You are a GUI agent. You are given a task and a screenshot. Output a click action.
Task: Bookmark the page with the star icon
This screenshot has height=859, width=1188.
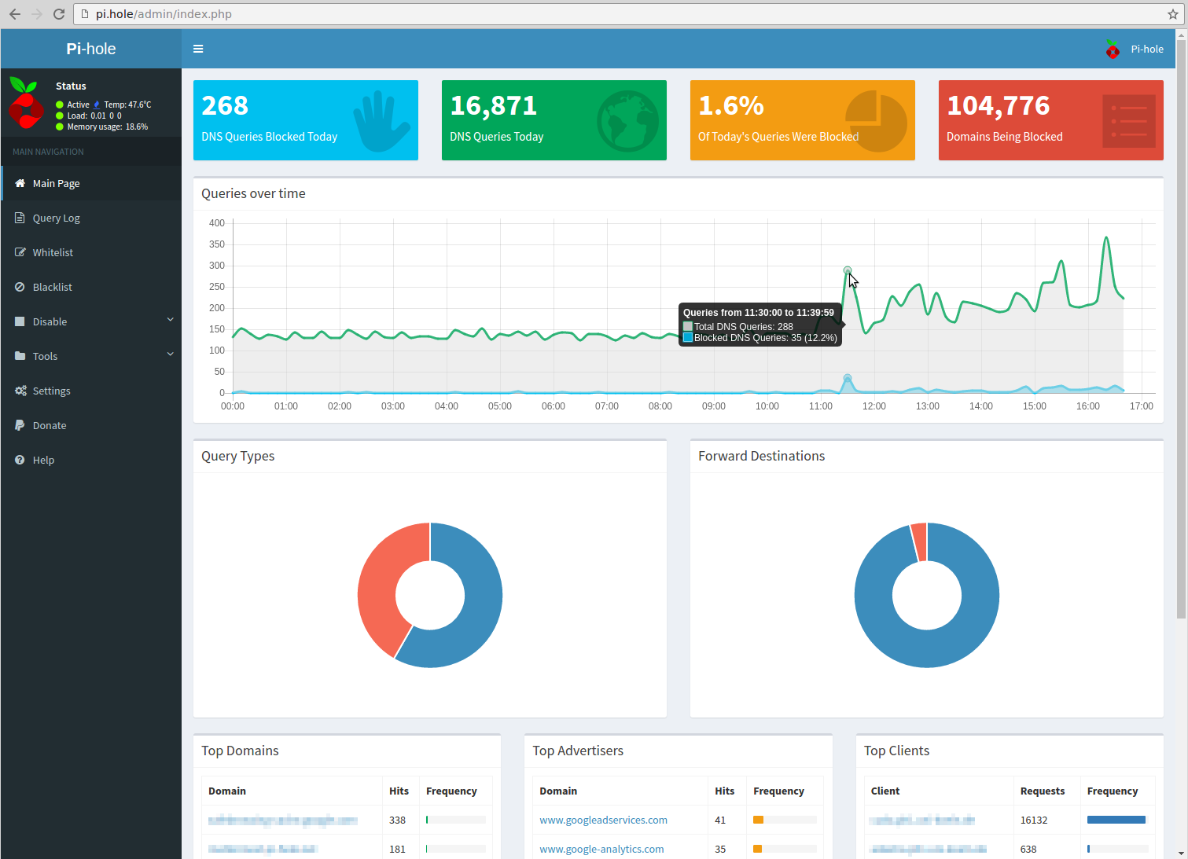click(x=1173, y=14)
